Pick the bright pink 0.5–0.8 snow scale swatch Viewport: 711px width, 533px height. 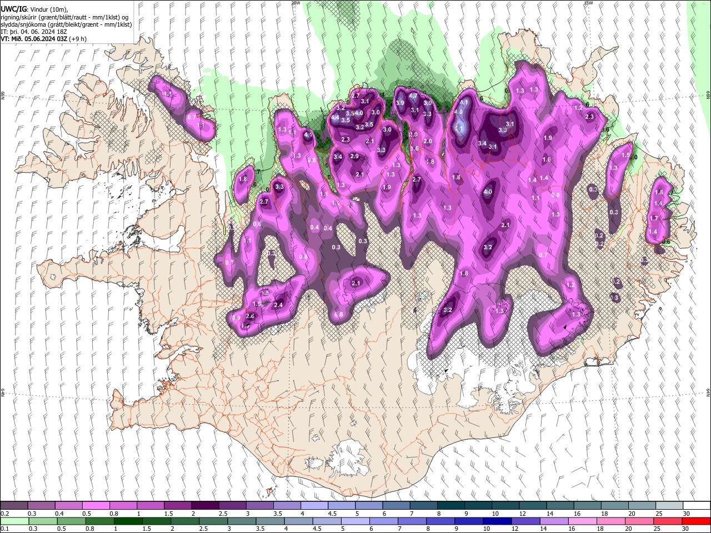click(x=96, y=505)
